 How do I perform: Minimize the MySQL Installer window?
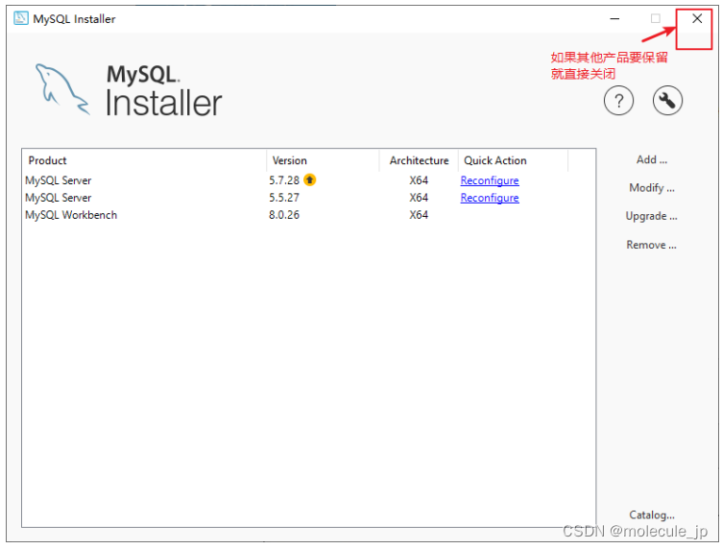pyautogui.click(x=614, y=19)
